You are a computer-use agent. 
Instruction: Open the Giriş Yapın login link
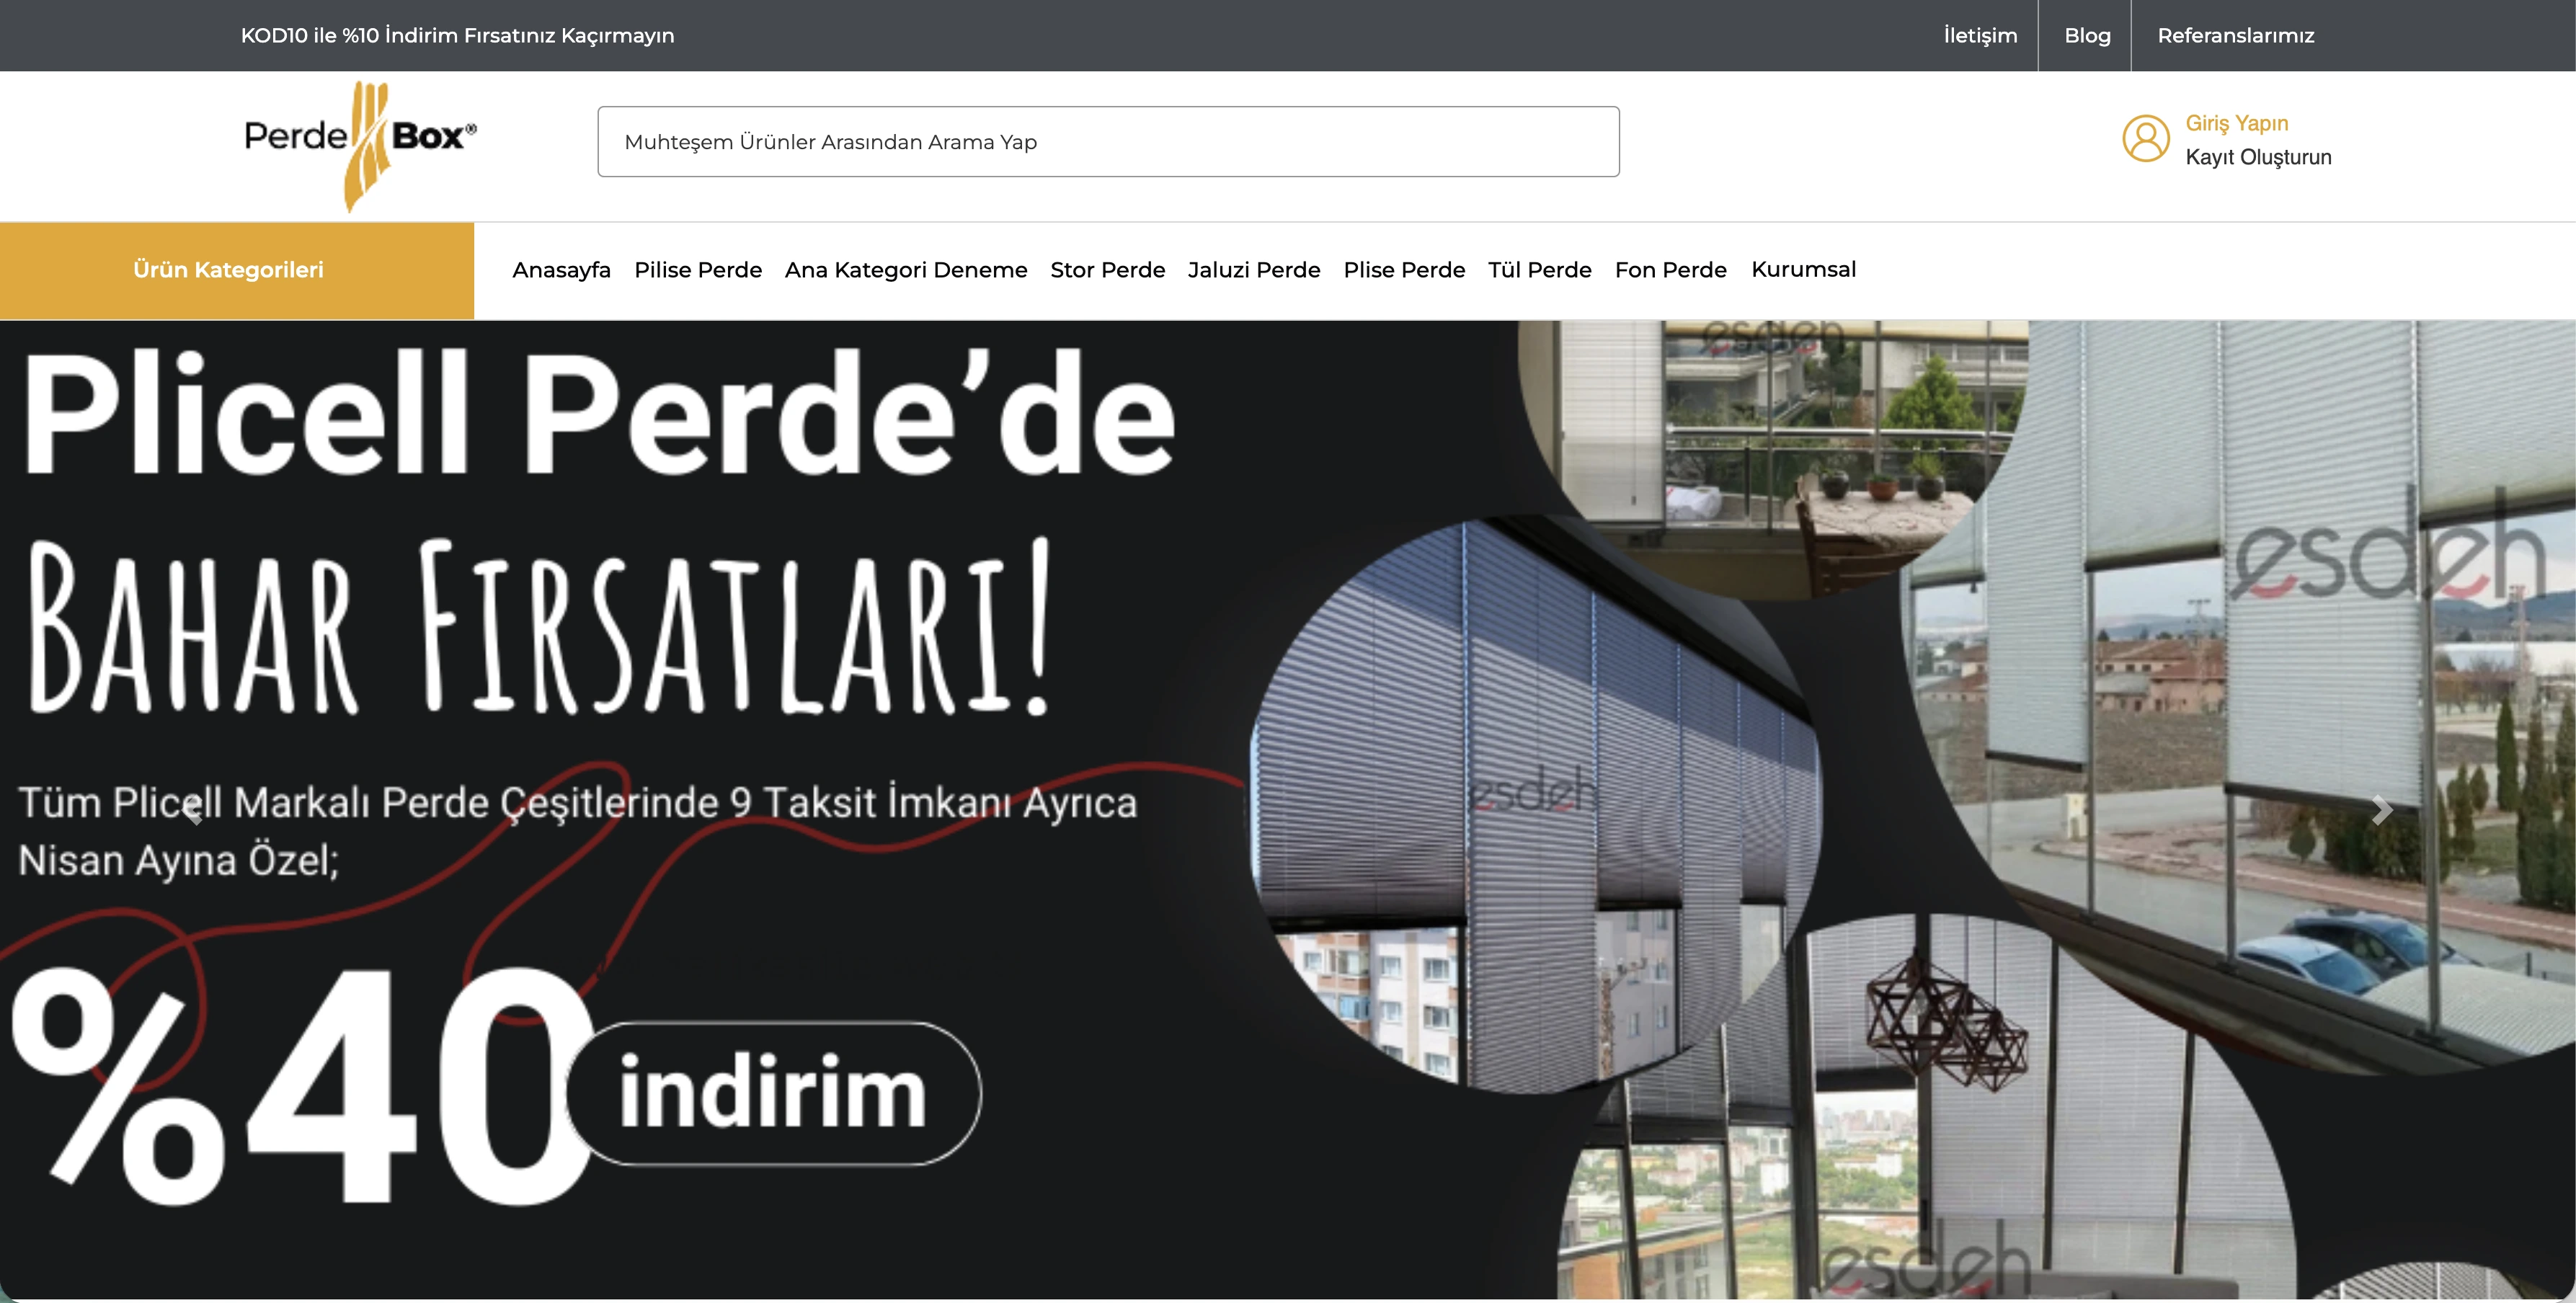(2236, 123)
